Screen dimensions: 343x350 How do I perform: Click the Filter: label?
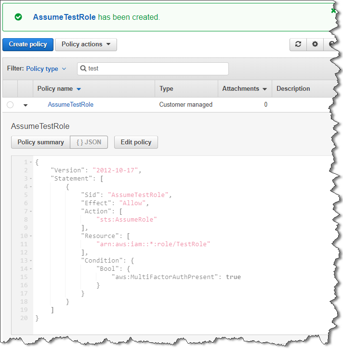click(x=15, y=68)
